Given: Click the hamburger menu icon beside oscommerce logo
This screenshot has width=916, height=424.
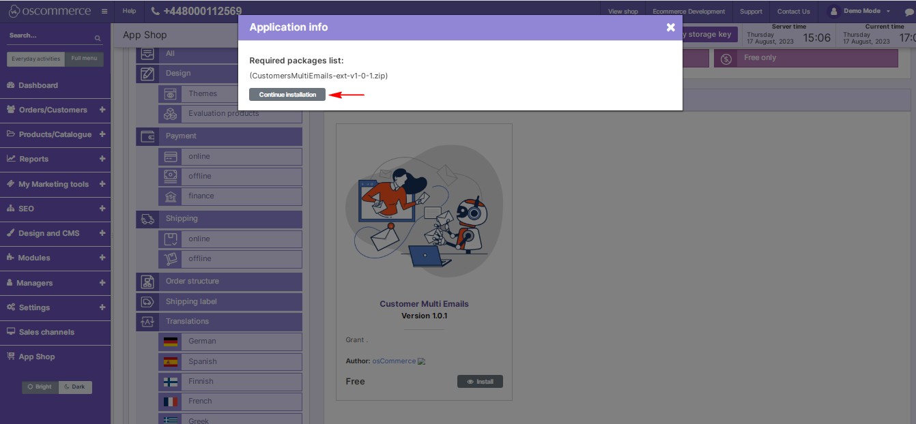Looking at the screenshot, I should click(x=104, y=12).
